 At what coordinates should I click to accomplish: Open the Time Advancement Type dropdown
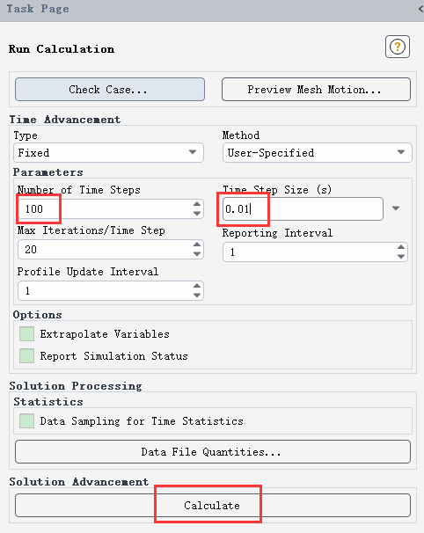point(108,153)
